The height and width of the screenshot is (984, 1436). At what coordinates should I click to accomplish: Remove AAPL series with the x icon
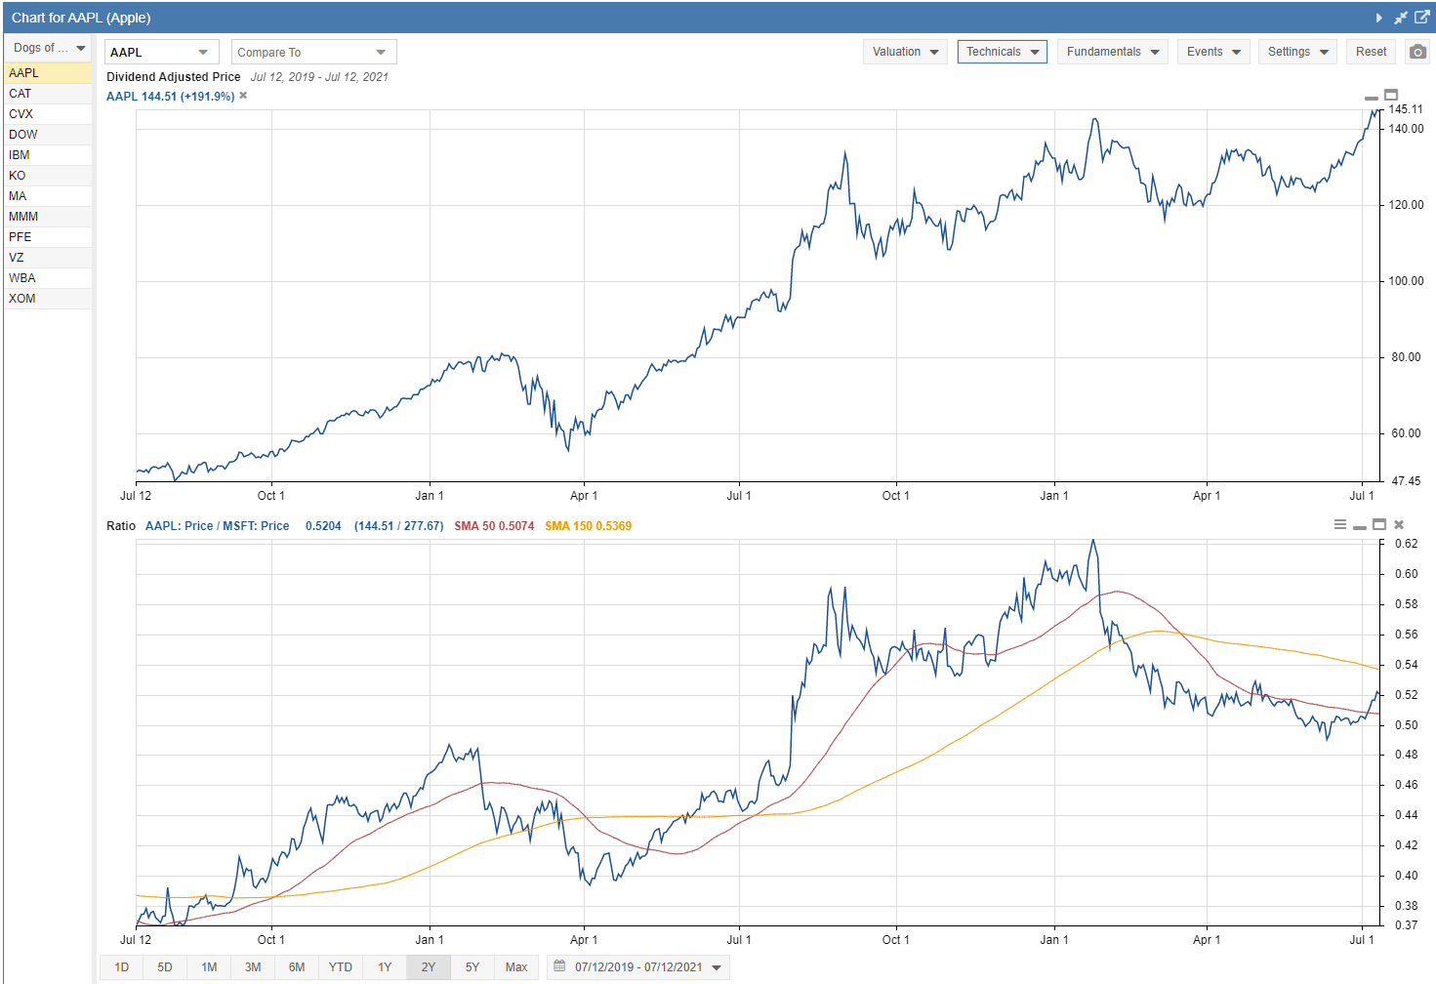[243, 96]
